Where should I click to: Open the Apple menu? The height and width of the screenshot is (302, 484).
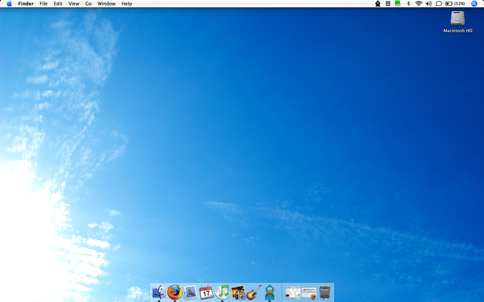coord(9,4)
